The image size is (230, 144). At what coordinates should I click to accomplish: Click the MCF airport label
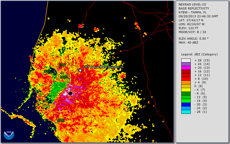click(x=64, y=77)
